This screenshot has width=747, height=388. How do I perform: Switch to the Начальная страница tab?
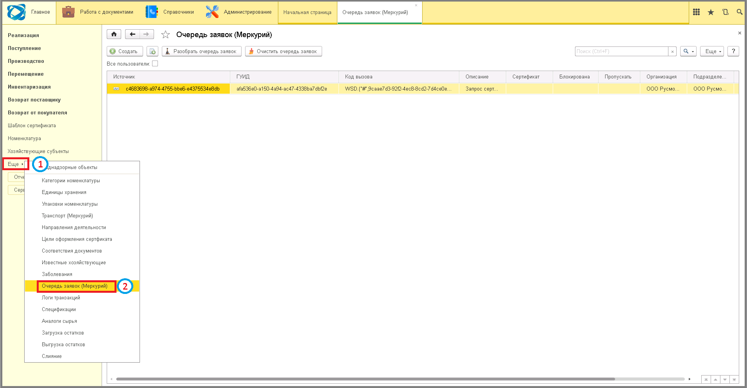[307, 12]
